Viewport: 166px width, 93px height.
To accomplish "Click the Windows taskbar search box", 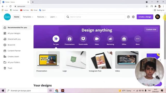I will click(27, 91).
